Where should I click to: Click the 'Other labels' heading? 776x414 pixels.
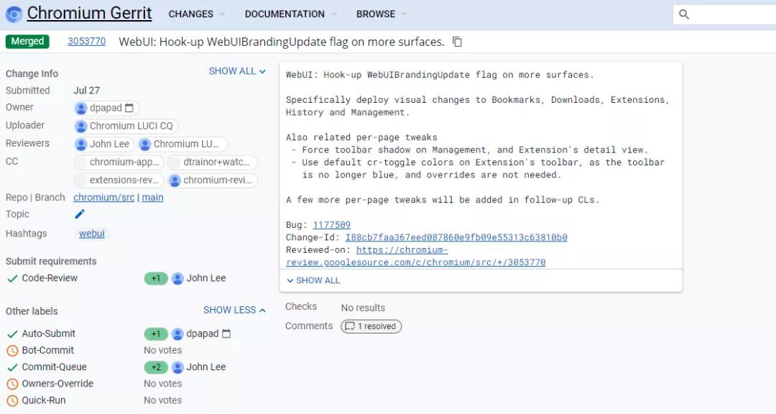(32, 311)
